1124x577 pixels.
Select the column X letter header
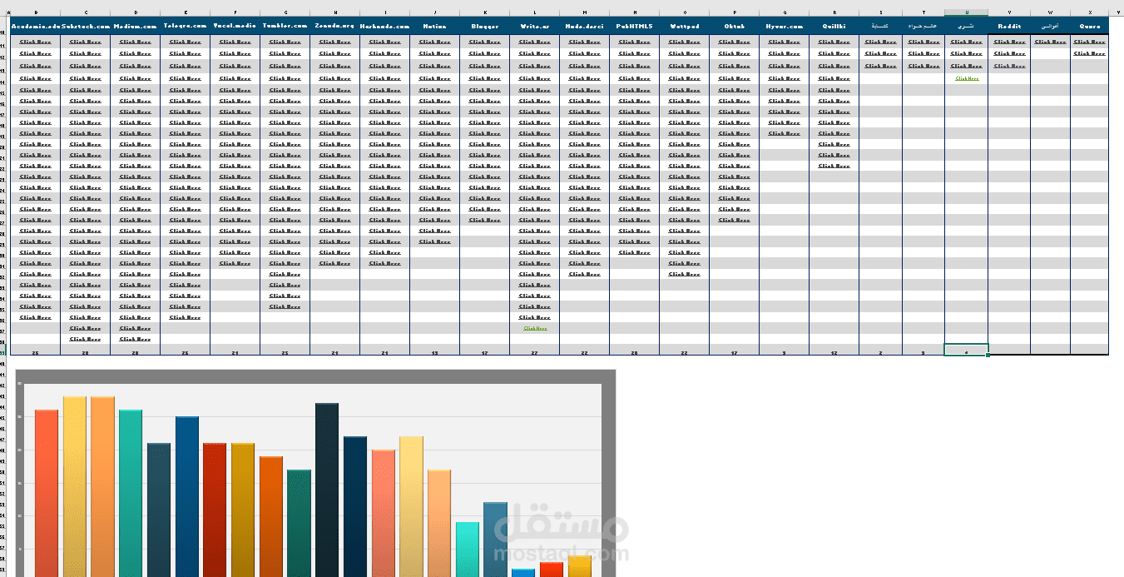tap(1089, 13)
